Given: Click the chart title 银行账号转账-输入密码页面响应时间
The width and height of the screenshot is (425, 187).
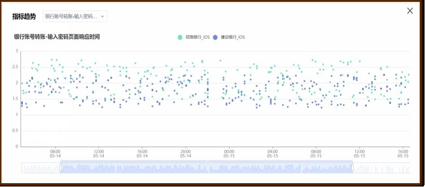Looking at the screenshot, I should [x=57, y=37].
